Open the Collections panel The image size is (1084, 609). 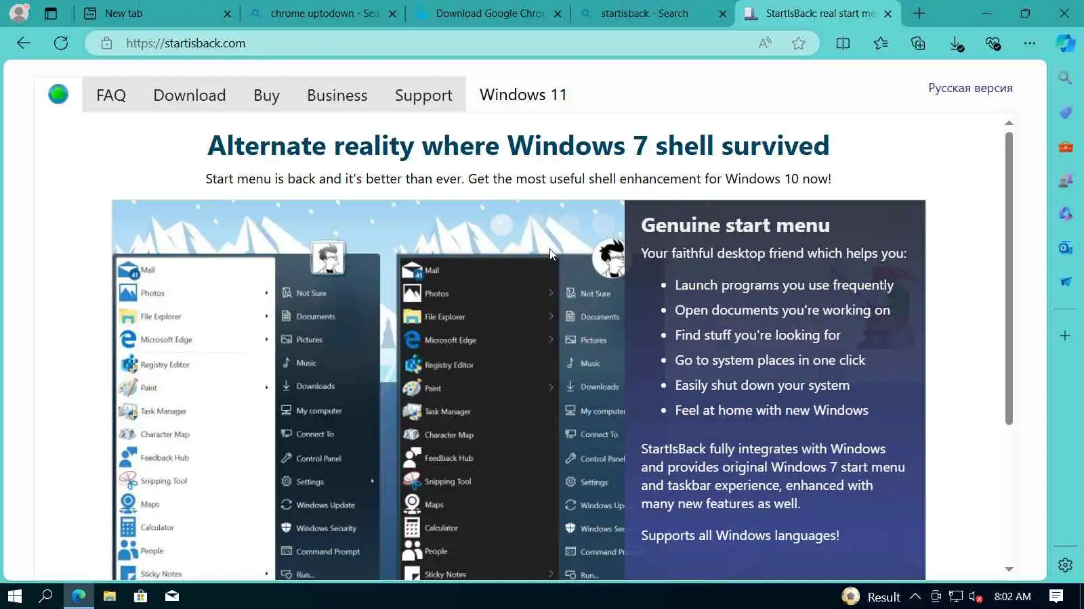[918, 43]
